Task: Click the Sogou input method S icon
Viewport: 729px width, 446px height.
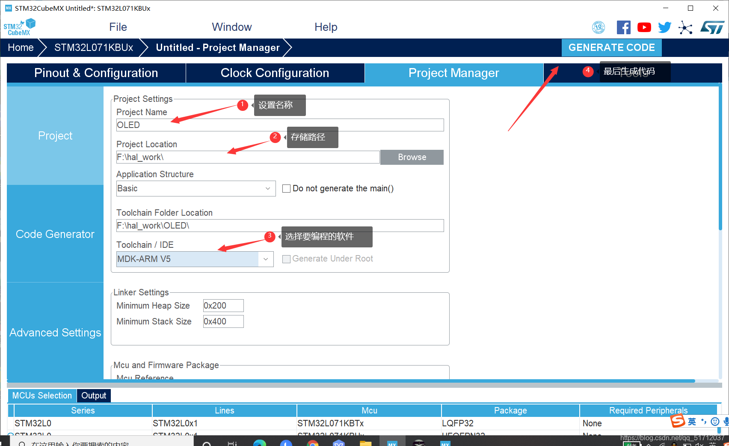Action: click(678, 421)
